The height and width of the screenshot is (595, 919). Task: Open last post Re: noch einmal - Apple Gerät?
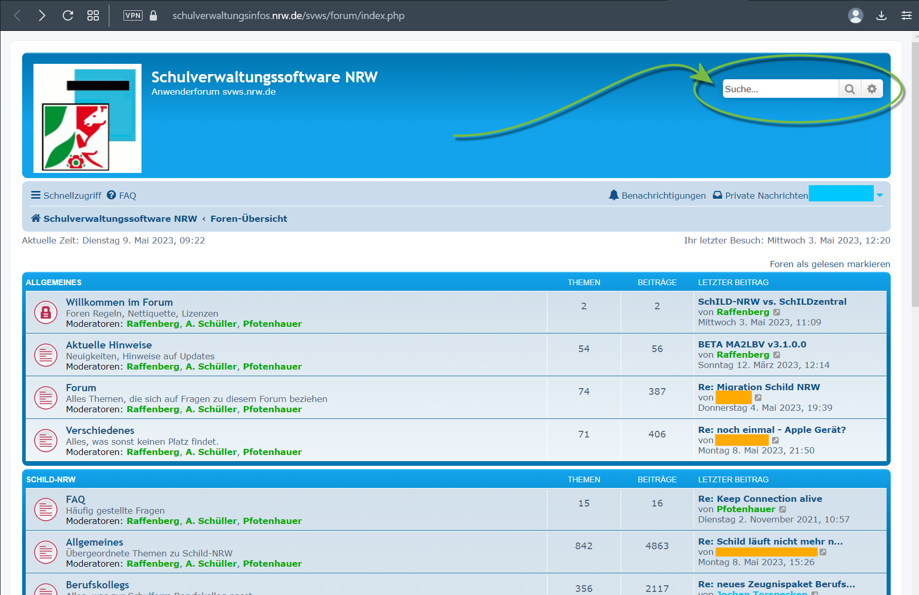pyautogui.click(x=772, y=430)
